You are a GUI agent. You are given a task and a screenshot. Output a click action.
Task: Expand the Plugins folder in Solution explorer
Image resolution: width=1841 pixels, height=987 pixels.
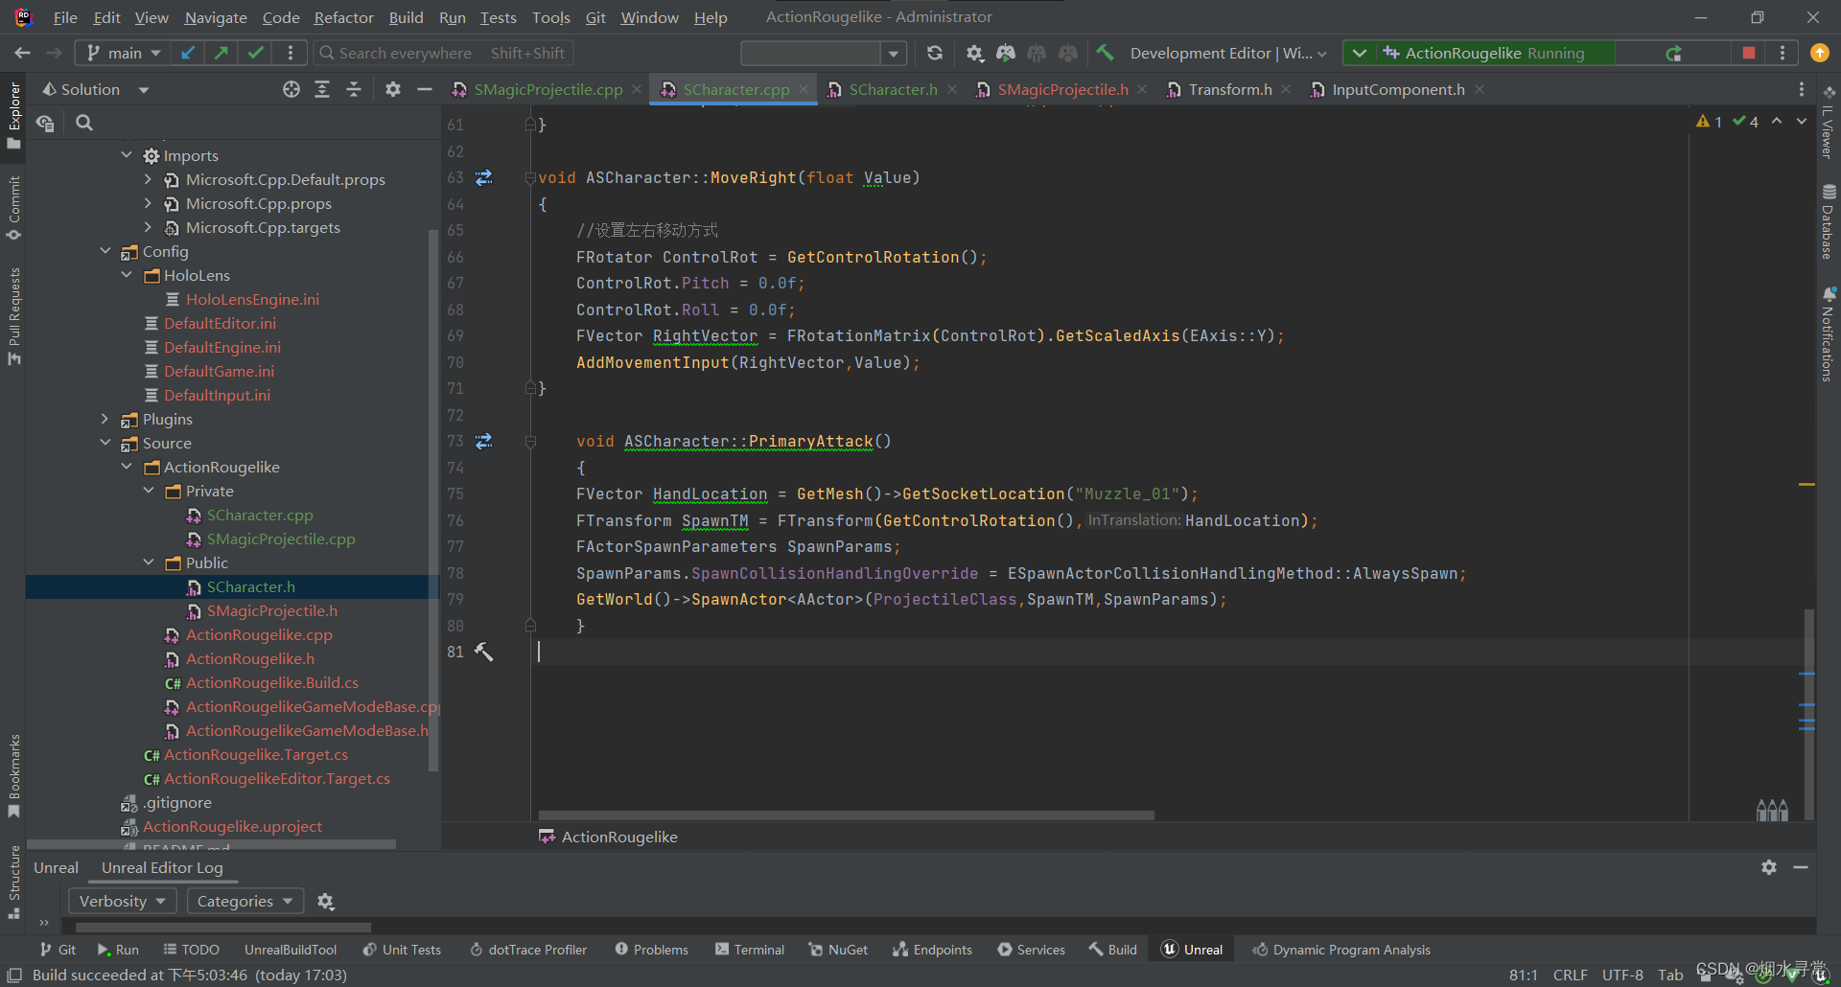tap(105, 419)
